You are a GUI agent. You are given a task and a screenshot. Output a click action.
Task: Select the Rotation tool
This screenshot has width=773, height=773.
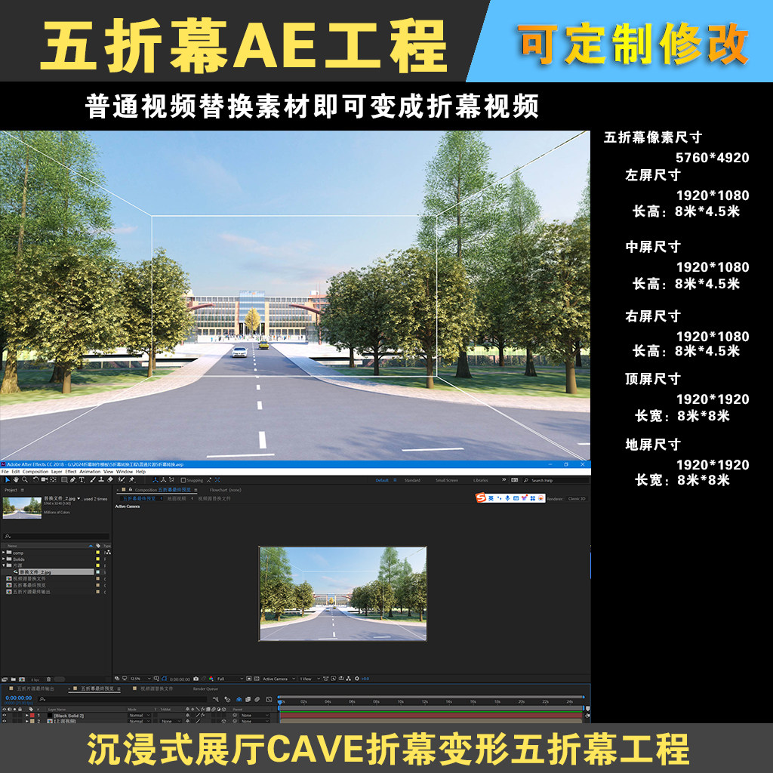coord(36,479)
